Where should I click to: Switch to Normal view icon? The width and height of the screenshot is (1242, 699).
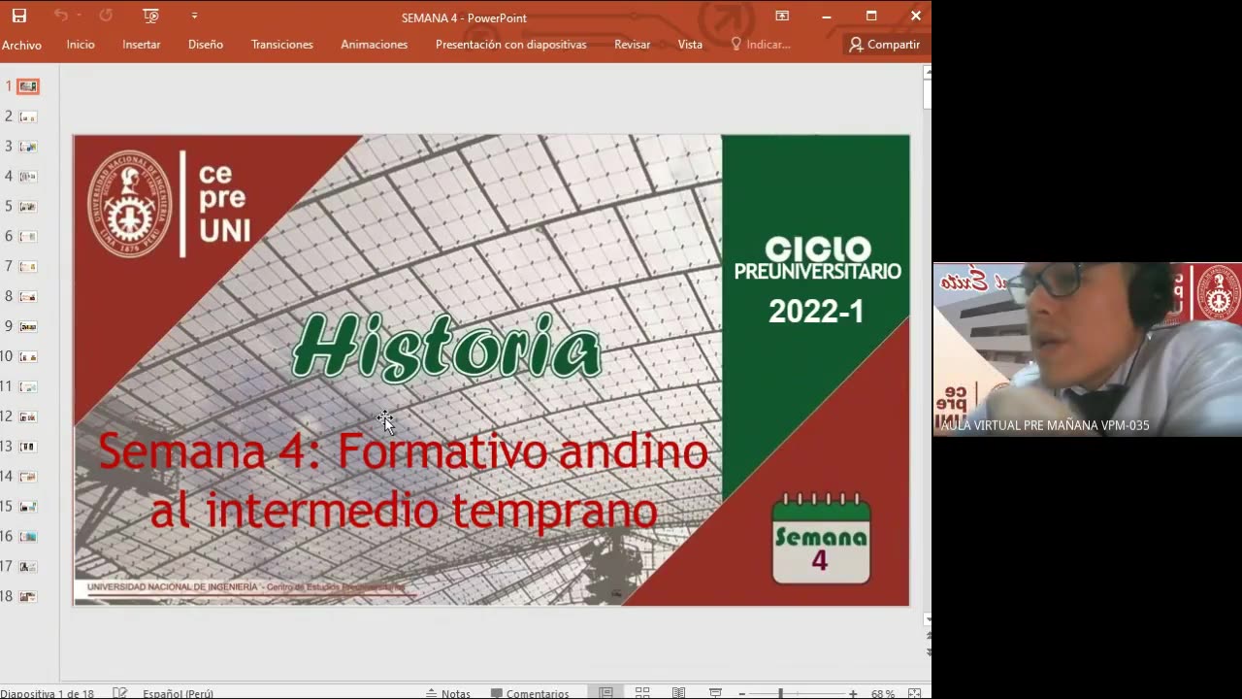point(605,693)
